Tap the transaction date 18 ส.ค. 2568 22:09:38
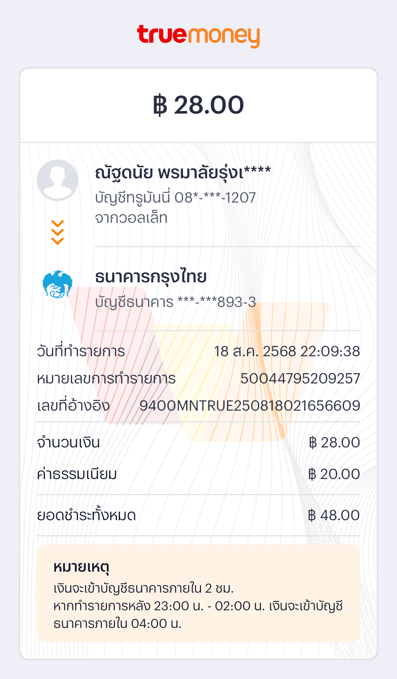 tap(287, 351)
